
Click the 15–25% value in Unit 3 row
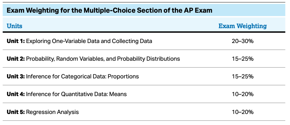coord(242,76)
